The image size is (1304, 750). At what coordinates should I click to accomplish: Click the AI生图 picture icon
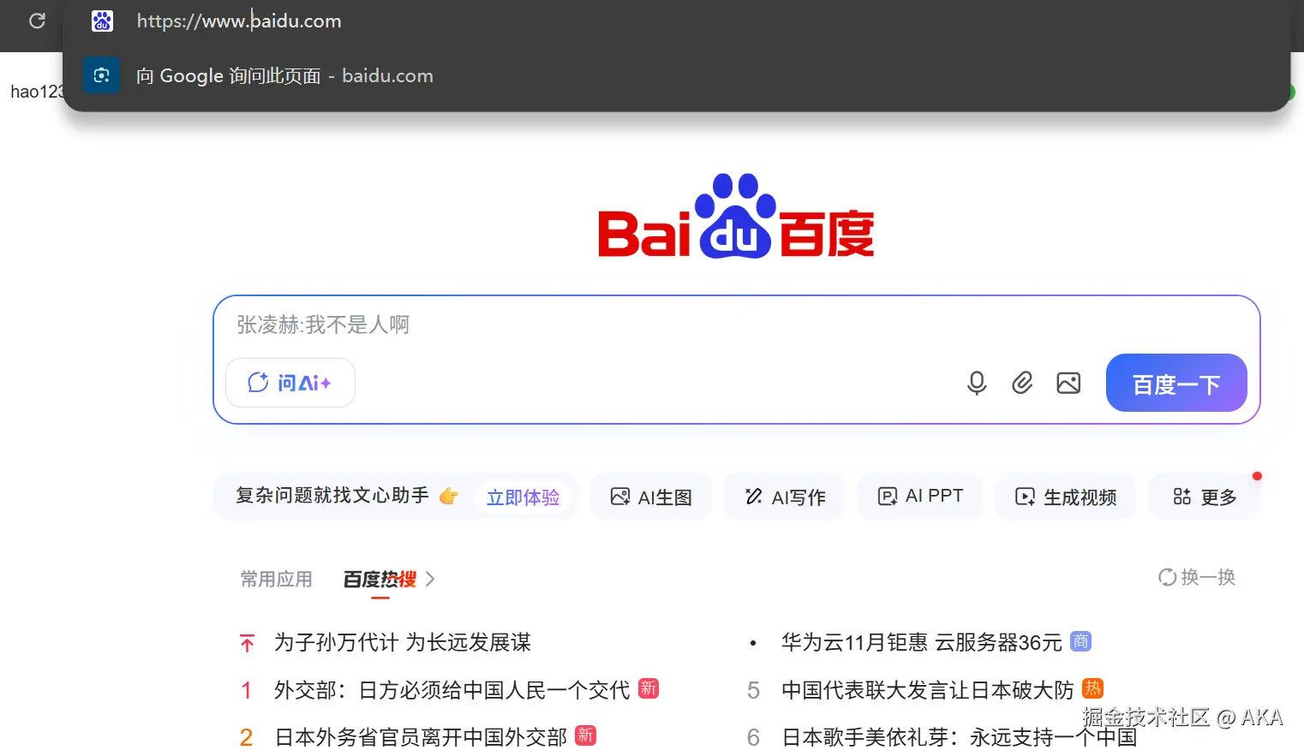[619, 497]
